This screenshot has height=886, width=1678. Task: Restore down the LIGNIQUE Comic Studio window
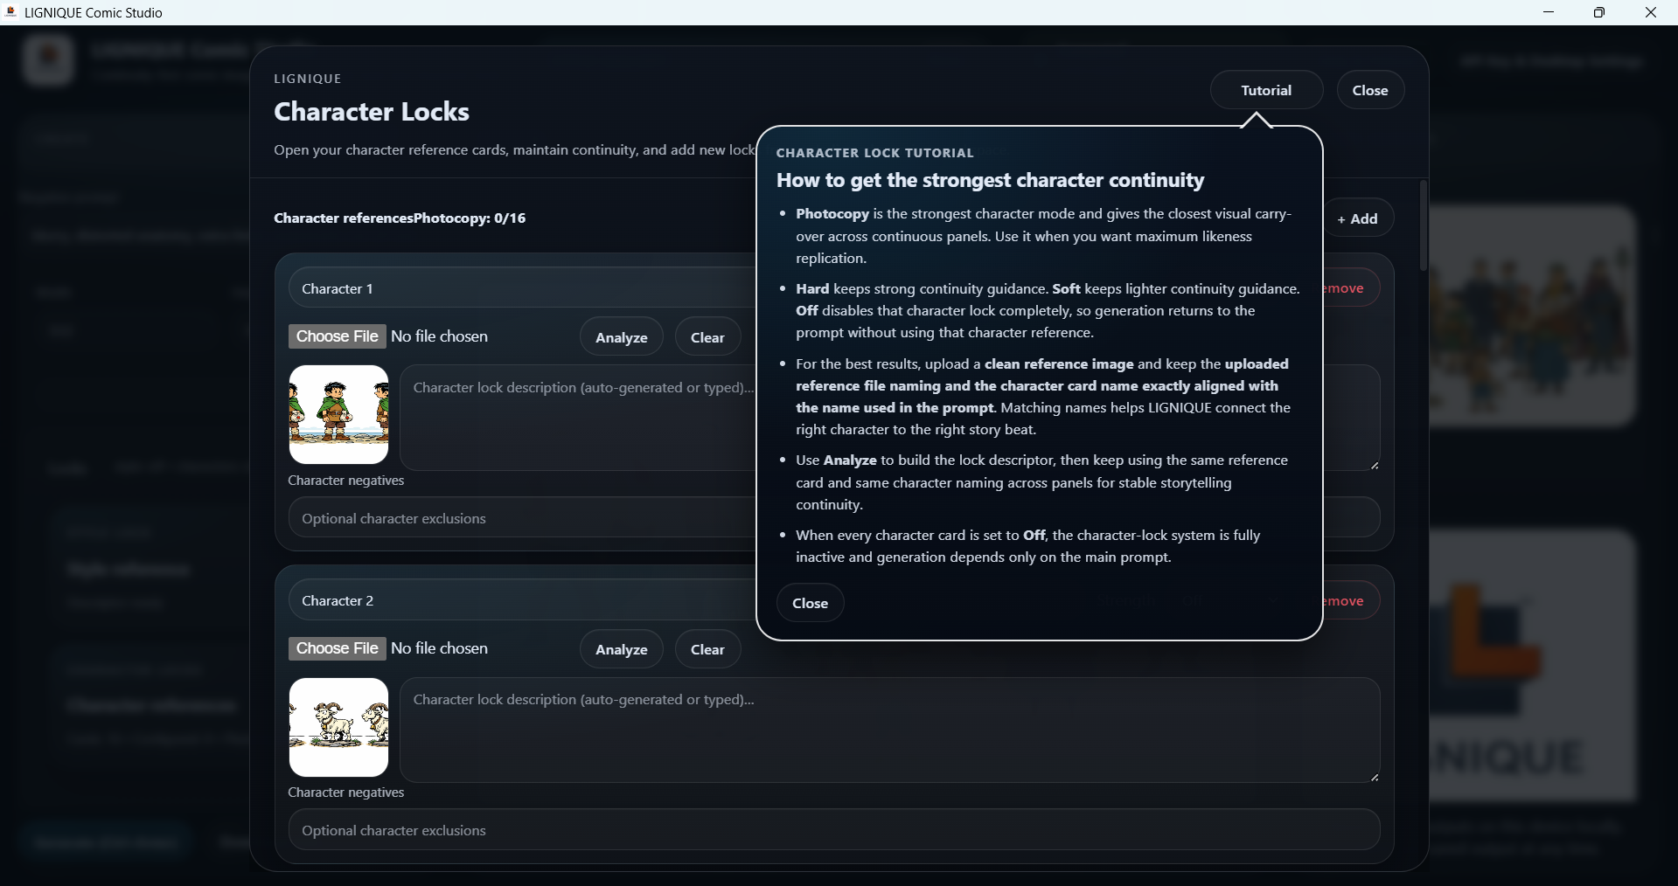(1599, 12)
